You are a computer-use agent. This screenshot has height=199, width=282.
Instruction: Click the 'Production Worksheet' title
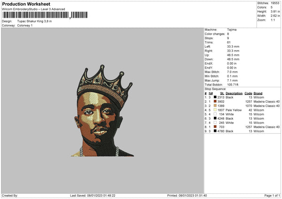(26, 4)
